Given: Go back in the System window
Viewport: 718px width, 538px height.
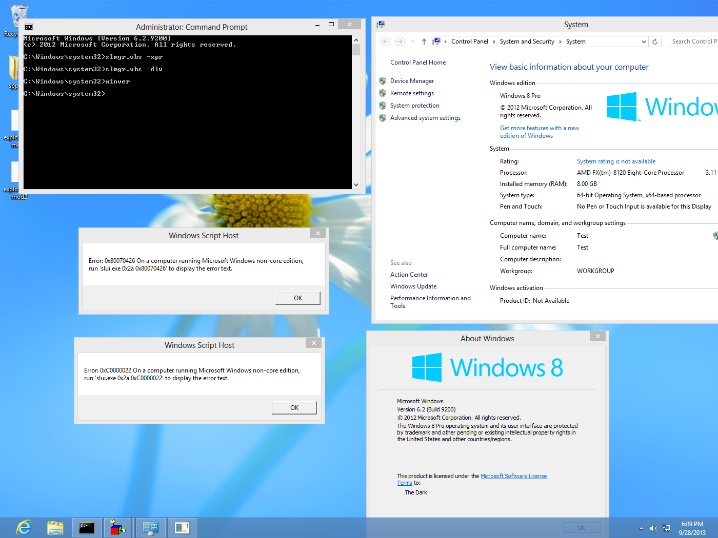Looking at the screenshot, I should coord(386,42).
